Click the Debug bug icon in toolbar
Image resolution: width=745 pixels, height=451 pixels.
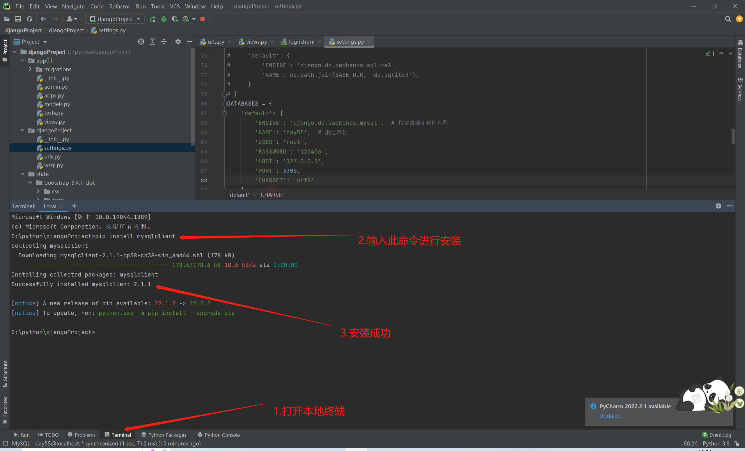(164, 19)
